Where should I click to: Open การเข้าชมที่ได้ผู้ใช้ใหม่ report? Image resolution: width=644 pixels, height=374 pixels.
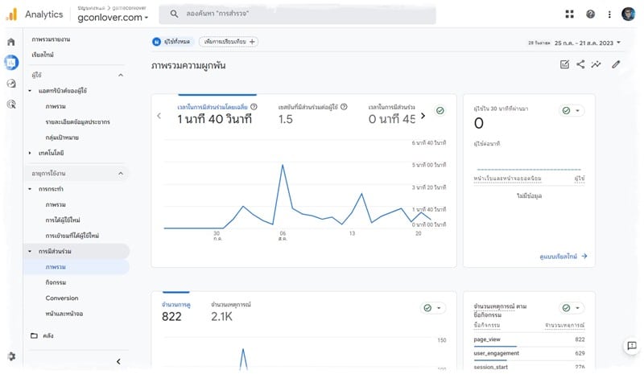pos(72,236)
